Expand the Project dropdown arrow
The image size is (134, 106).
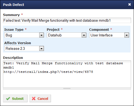click(x=84, y=35)
